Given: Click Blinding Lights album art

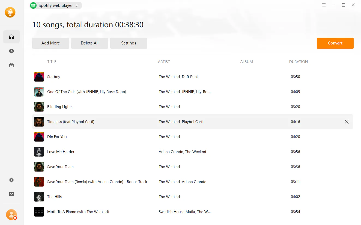Looking at the screenshot, I should pos(39,107).
